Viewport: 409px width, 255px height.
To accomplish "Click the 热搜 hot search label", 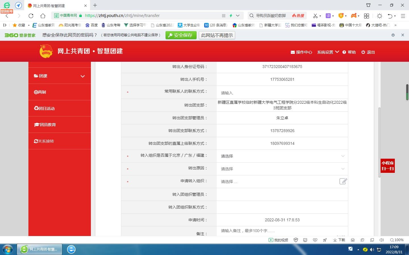I will [298, 16].
